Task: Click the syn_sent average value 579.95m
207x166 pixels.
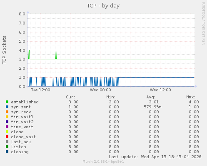Action: tap(152, 107)
